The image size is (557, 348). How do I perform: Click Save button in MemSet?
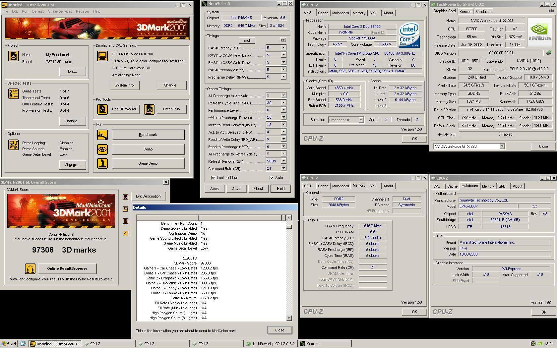[x=236, y=189]
